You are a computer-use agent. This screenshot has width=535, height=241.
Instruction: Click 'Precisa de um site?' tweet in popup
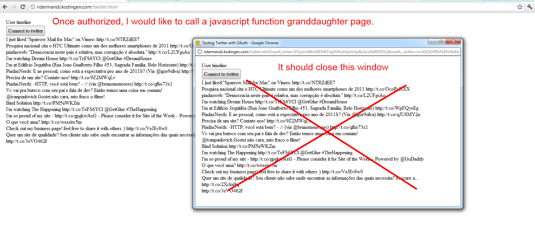pos(256,121)
